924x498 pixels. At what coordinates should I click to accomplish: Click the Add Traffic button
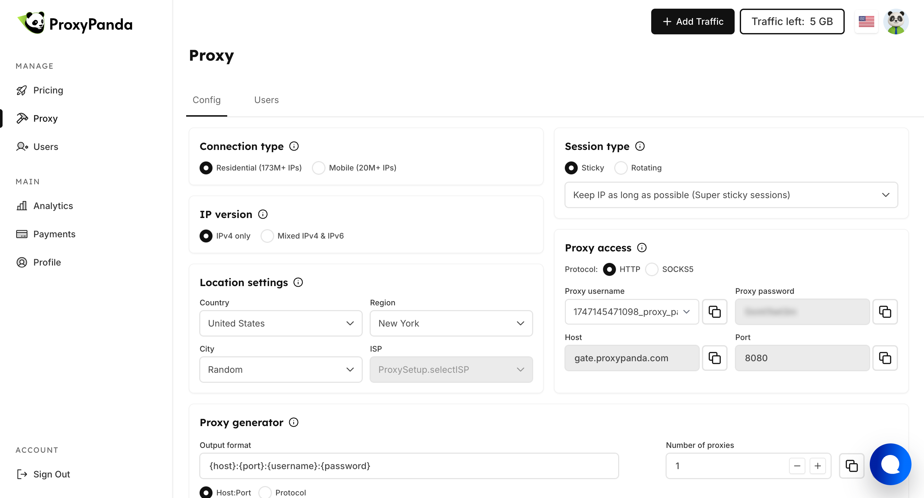click(x=693, y=22)
